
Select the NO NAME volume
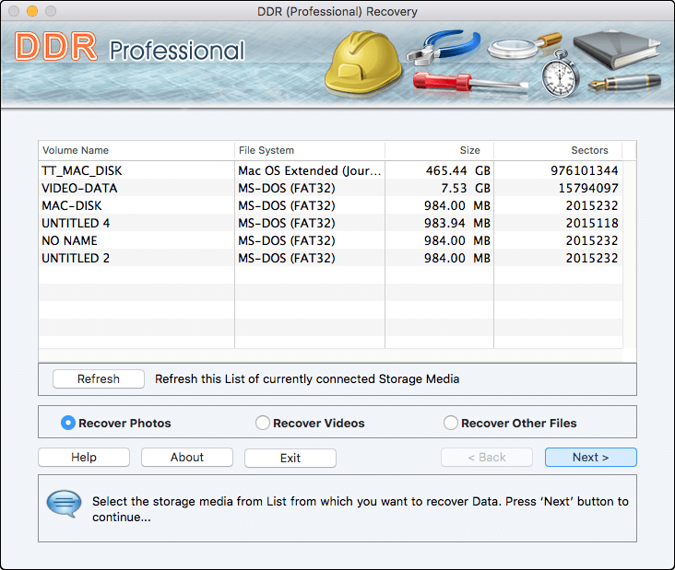[x=331, y=240]
